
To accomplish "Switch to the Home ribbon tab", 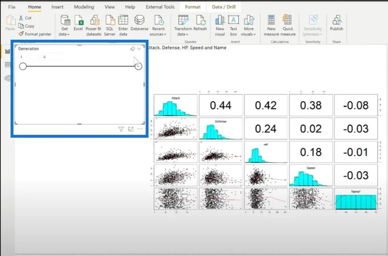I will pos(34,7).
